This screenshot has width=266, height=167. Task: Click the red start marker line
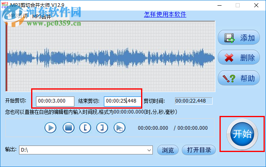[6, 56]
